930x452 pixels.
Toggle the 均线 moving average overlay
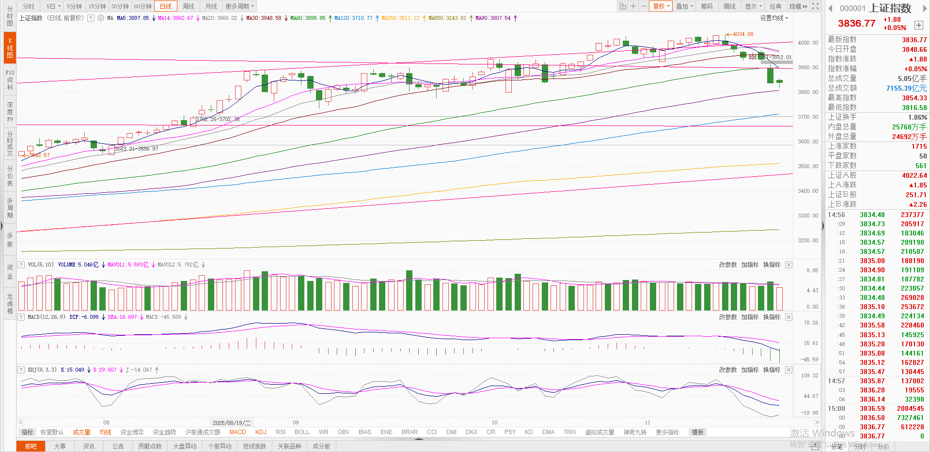click(x=105, y=432)
